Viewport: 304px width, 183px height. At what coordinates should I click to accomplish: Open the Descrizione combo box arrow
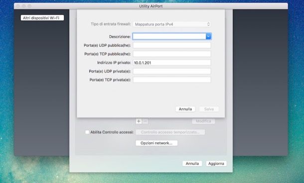click(x=208, y=36)
